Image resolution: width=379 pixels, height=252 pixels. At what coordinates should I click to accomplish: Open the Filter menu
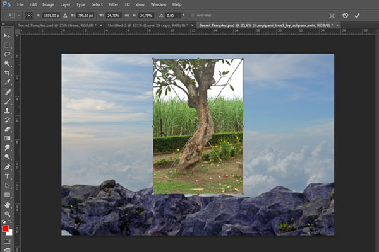(114, 4)
